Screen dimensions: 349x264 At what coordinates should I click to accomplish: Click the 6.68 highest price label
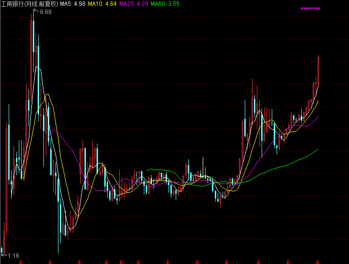[45, 12]
